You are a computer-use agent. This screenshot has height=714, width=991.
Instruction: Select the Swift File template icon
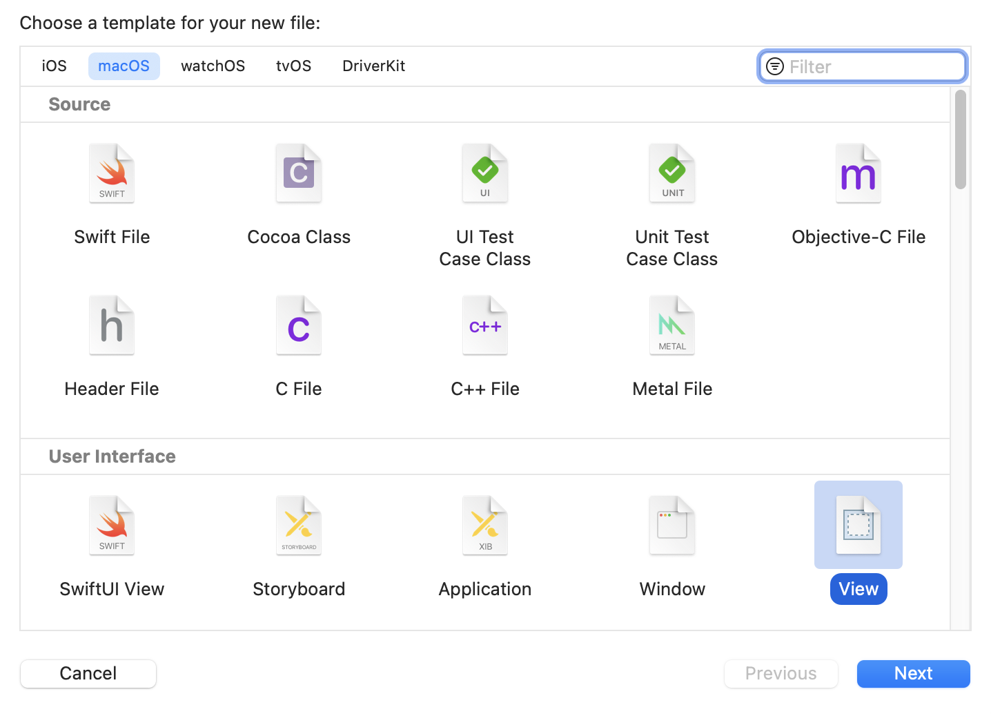click(112, 173)
